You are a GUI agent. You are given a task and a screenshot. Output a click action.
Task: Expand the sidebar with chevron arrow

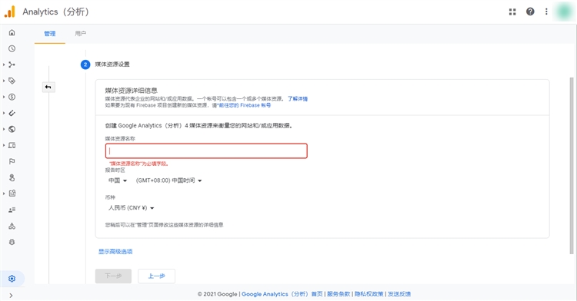click(11, 296)
